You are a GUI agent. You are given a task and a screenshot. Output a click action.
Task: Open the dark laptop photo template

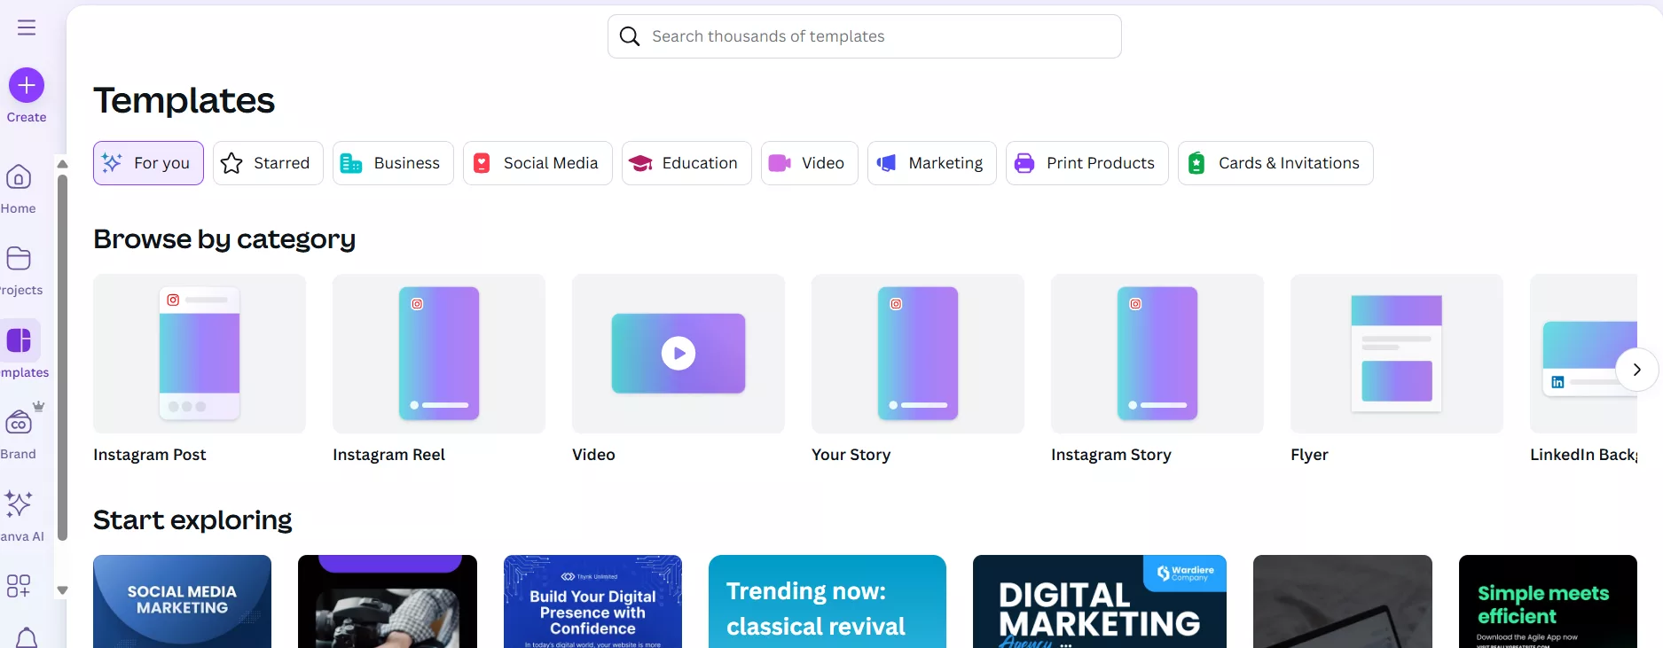[1343, 602]
